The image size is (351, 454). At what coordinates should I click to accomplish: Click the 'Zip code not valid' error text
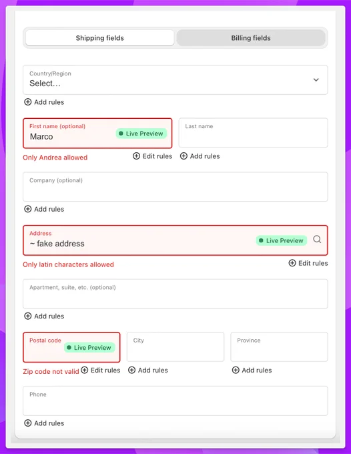point(51,371)
